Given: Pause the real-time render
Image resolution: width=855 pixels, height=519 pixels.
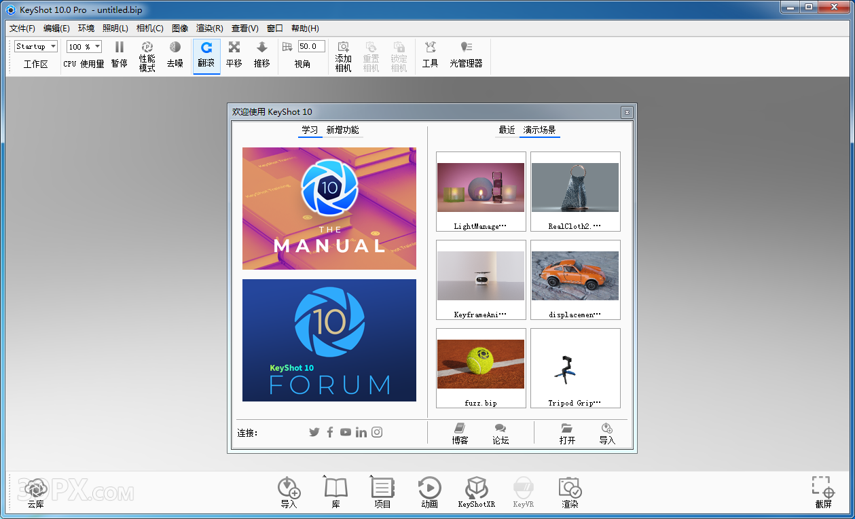Looking at the screenshot, I should pyautogui.click(x=119, y=54).
